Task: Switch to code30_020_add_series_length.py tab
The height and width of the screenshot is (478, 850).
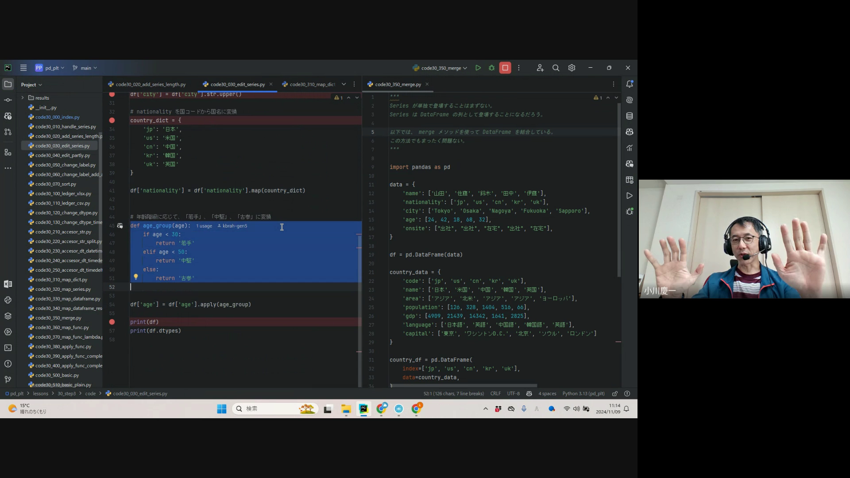Action: tap(151, 84)
